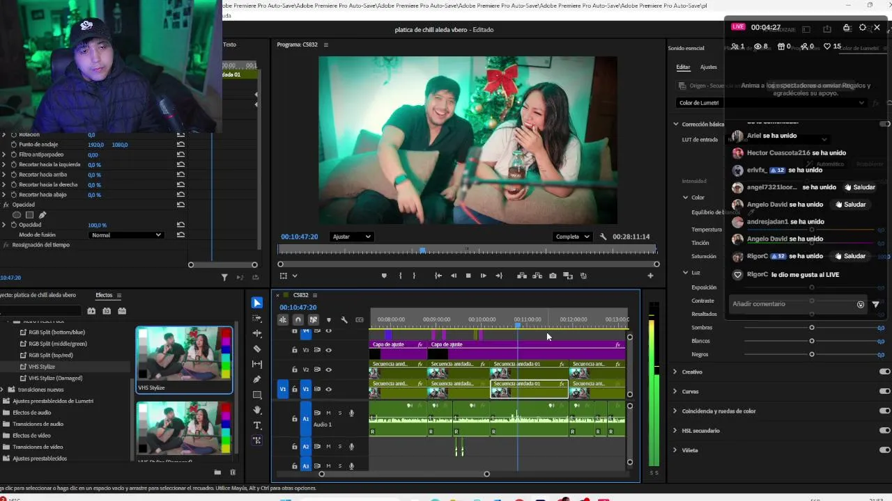The image size is (892, 501).
Task: Select the Selection tool arrow
Action: pyautogui.click(x=257, y=303)
